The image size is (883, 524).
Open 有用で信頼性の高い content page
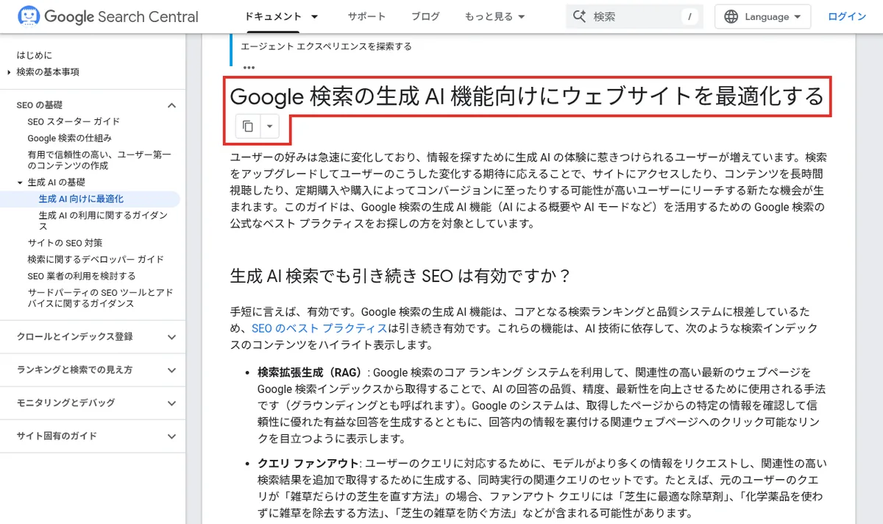click(99, 160)
